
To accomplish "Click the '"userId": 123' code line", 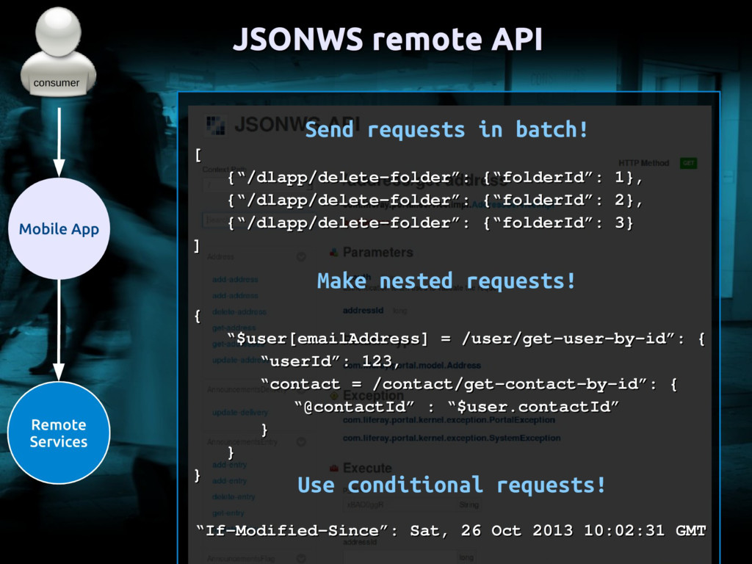I will (x=330, y=361).
